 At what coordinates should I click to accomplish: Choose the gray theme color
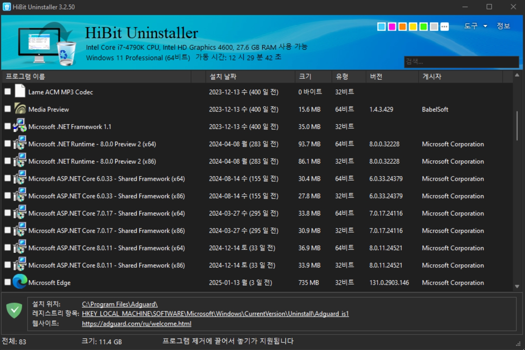click(434, 27)
